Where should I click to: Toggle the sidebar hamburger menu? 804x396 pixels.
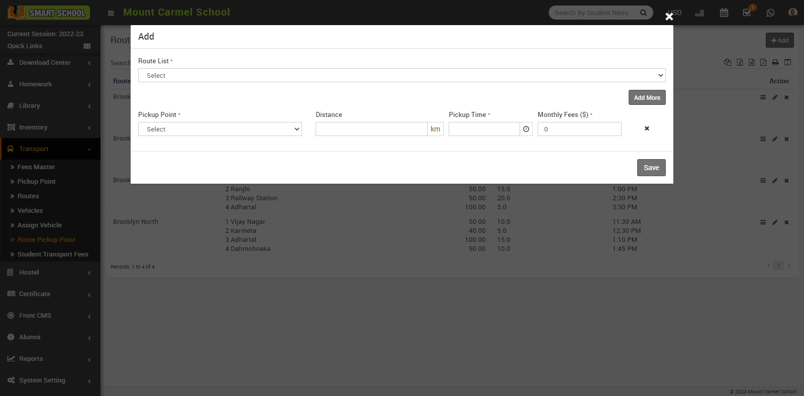point(111,13)
